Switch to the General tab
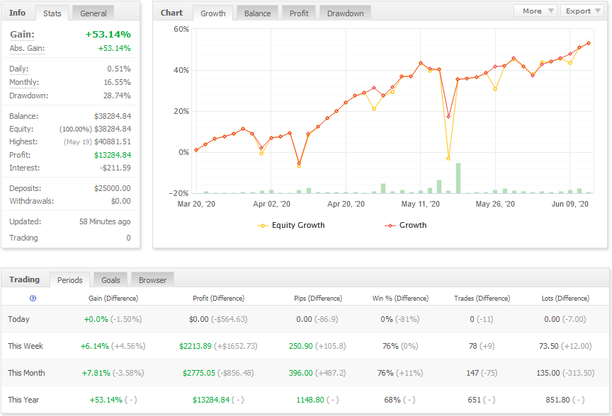The width and height of the screenshot is (612, 416). coord(93,13)
